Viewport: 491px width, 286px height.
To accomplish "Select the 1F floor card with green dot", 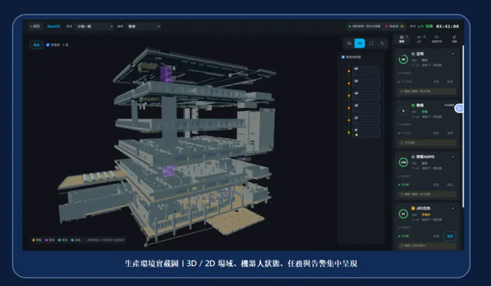I will point(366,132).
